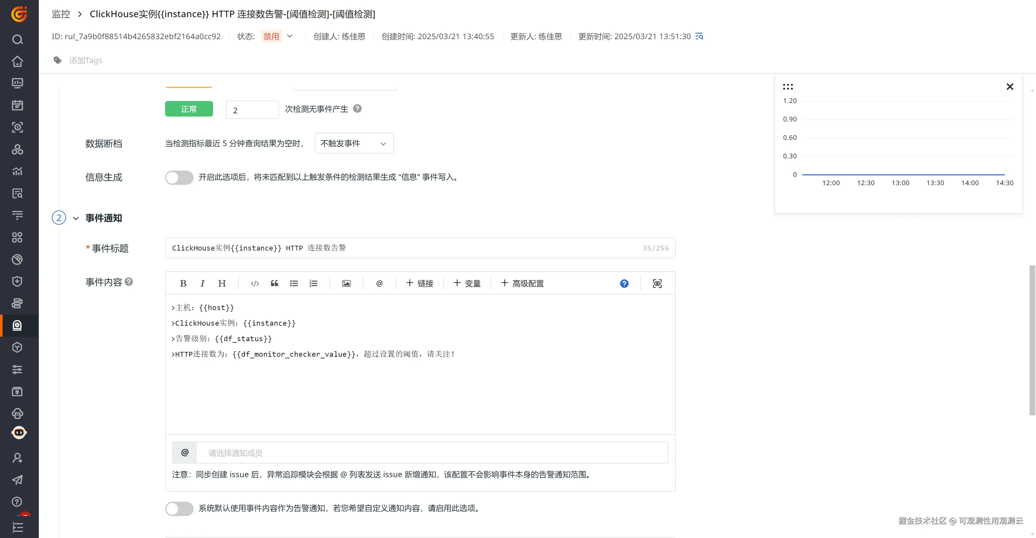1036x538 pixels.
Task: Open the calendar sidebar icon
Action: tap(17, 105)
